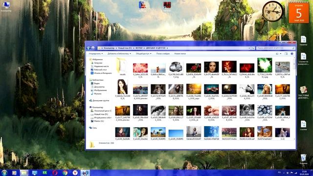Viewport: 313px width, 176px height.
Task: Open the Корзина recycle bin
Action: point(303,159)
